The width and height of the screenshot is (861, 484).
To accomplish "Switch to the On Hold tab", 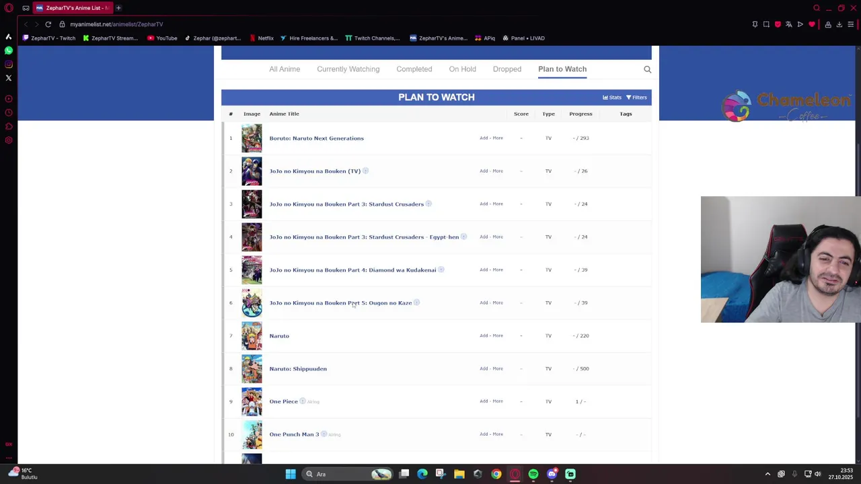I will tap(463, 69).
